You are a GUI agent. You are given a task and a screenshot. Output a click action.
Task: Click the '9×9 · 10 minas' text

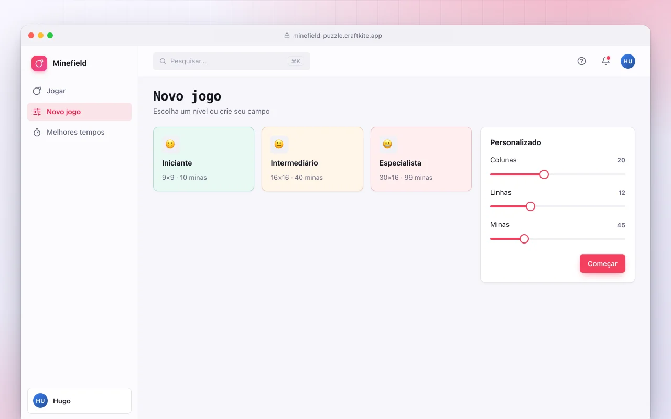185,178
